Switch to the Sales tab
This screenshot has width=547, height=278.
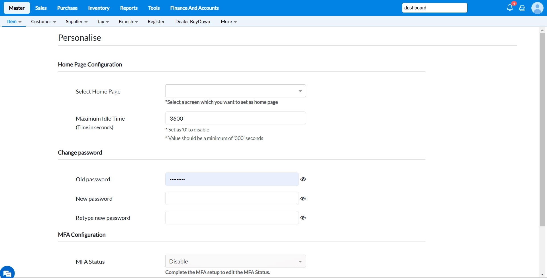tap(41, 8)
